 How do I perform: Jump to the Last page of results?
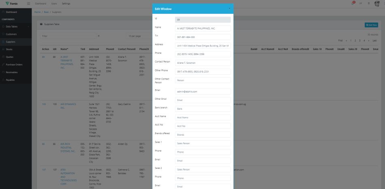[x=374, y=41]
